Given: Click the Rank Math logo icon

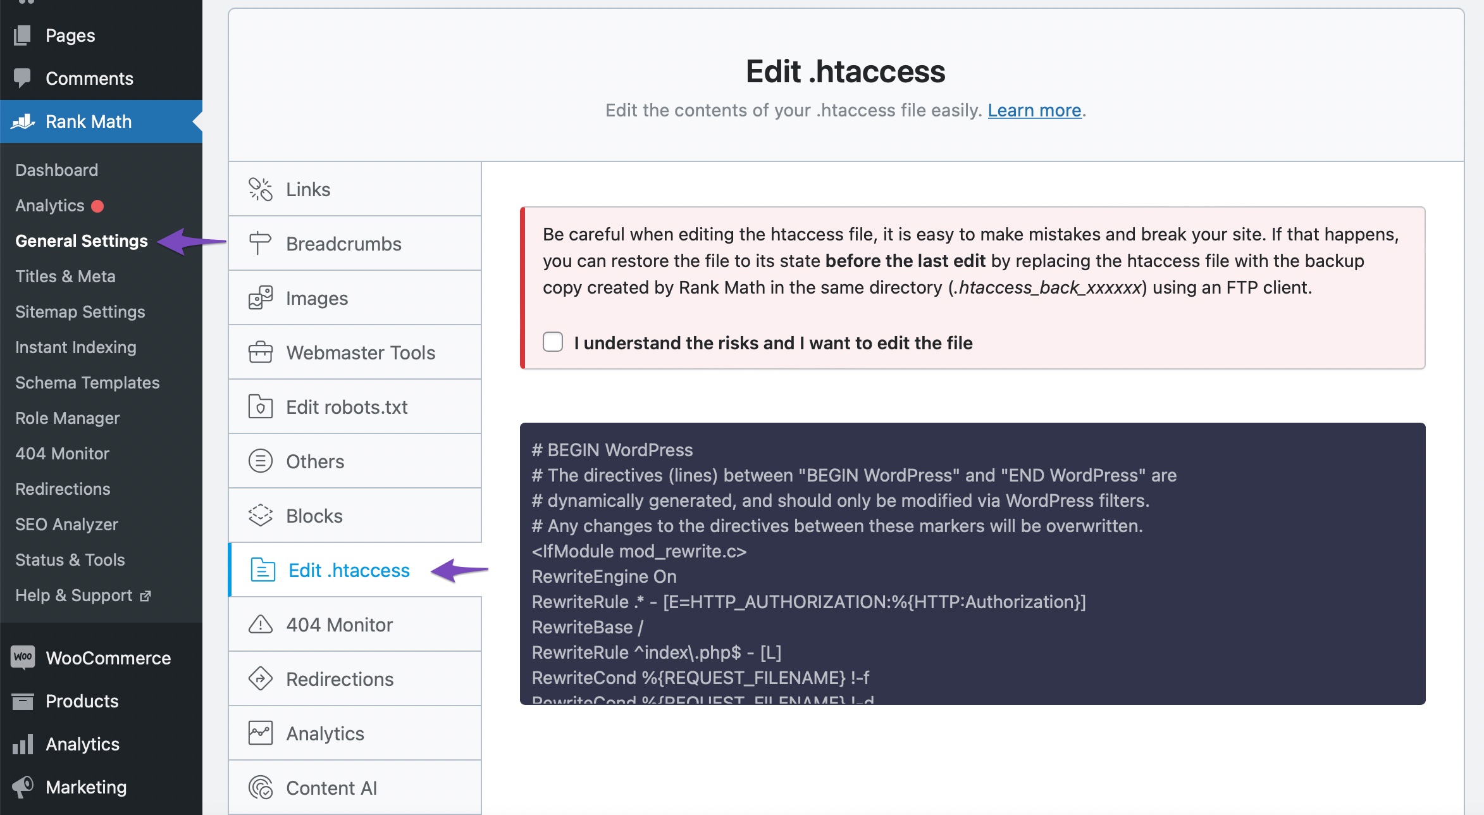Looking at the screenshot, I should click(23, 121).
